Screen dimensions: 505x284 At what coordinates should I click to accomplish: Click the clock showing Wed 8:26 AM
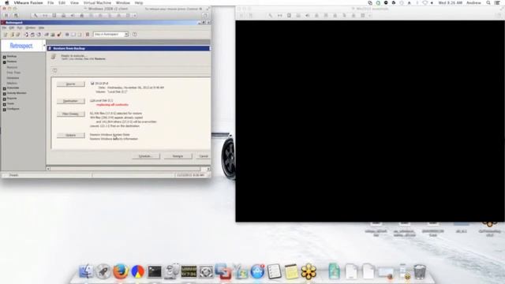pyautogui.click(x=451, y=2)
